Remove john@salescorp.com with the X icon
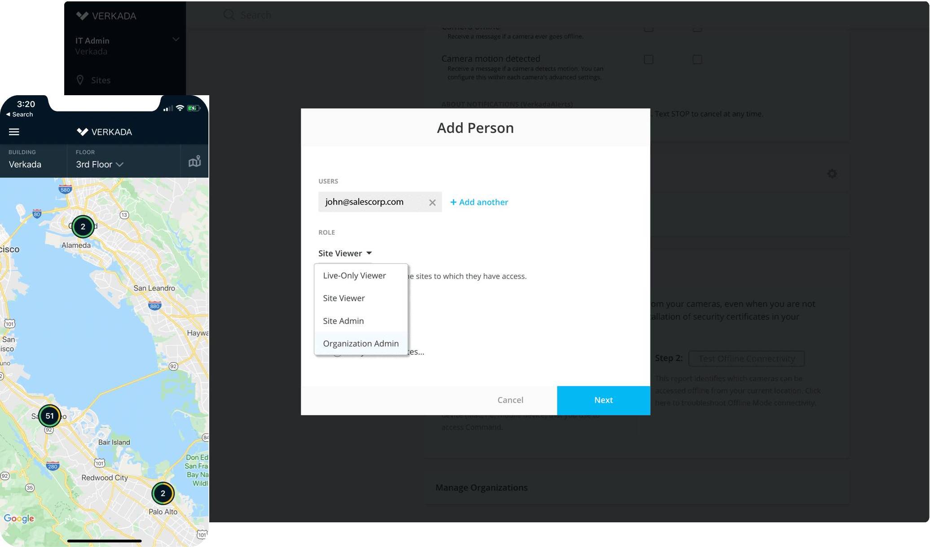Viewport: 930px width, 547px height. 432,203
